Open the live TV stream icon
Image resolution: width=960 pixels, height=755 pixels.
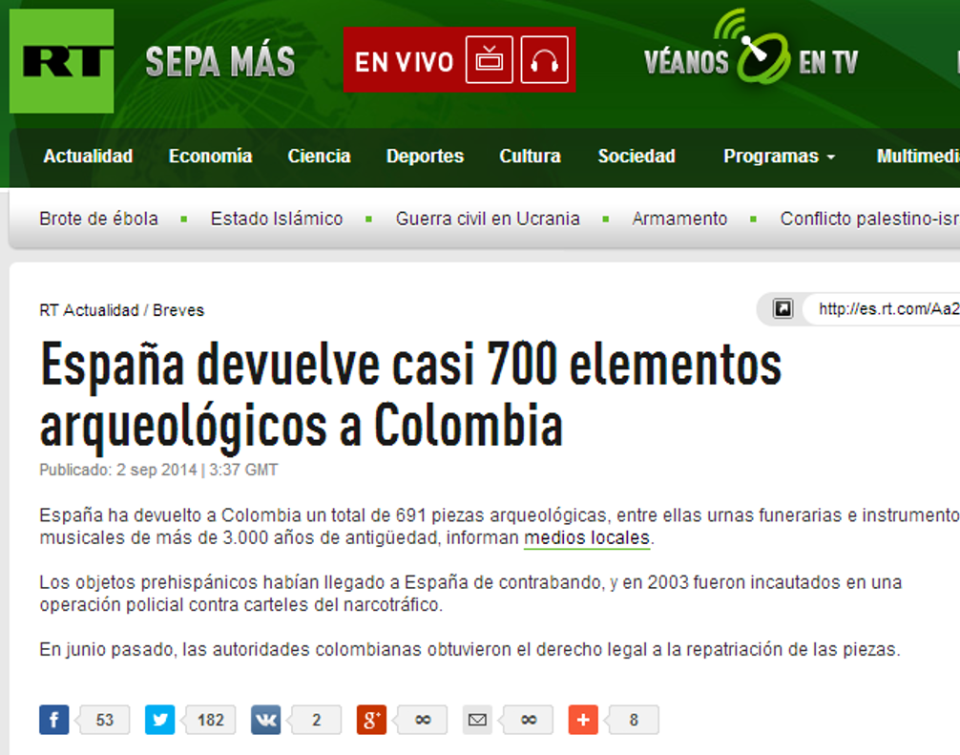pyautogui.click(x=490, y=59)
